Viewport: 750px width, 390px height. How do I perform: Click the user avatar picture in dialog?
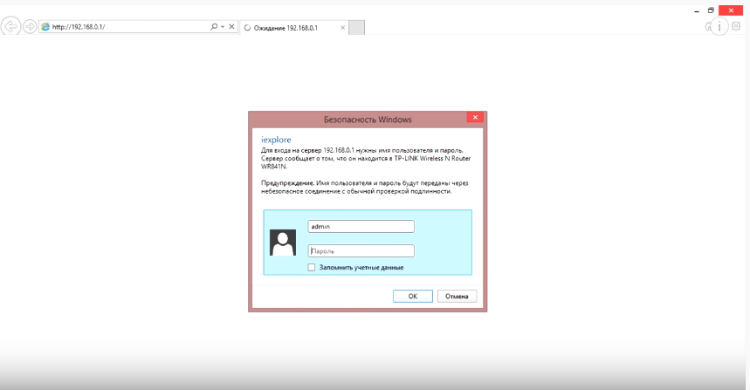click(x=283, y=243)
